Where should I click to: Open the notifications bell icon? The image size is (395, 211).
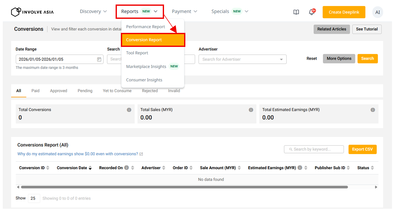(x=311, y=12)
